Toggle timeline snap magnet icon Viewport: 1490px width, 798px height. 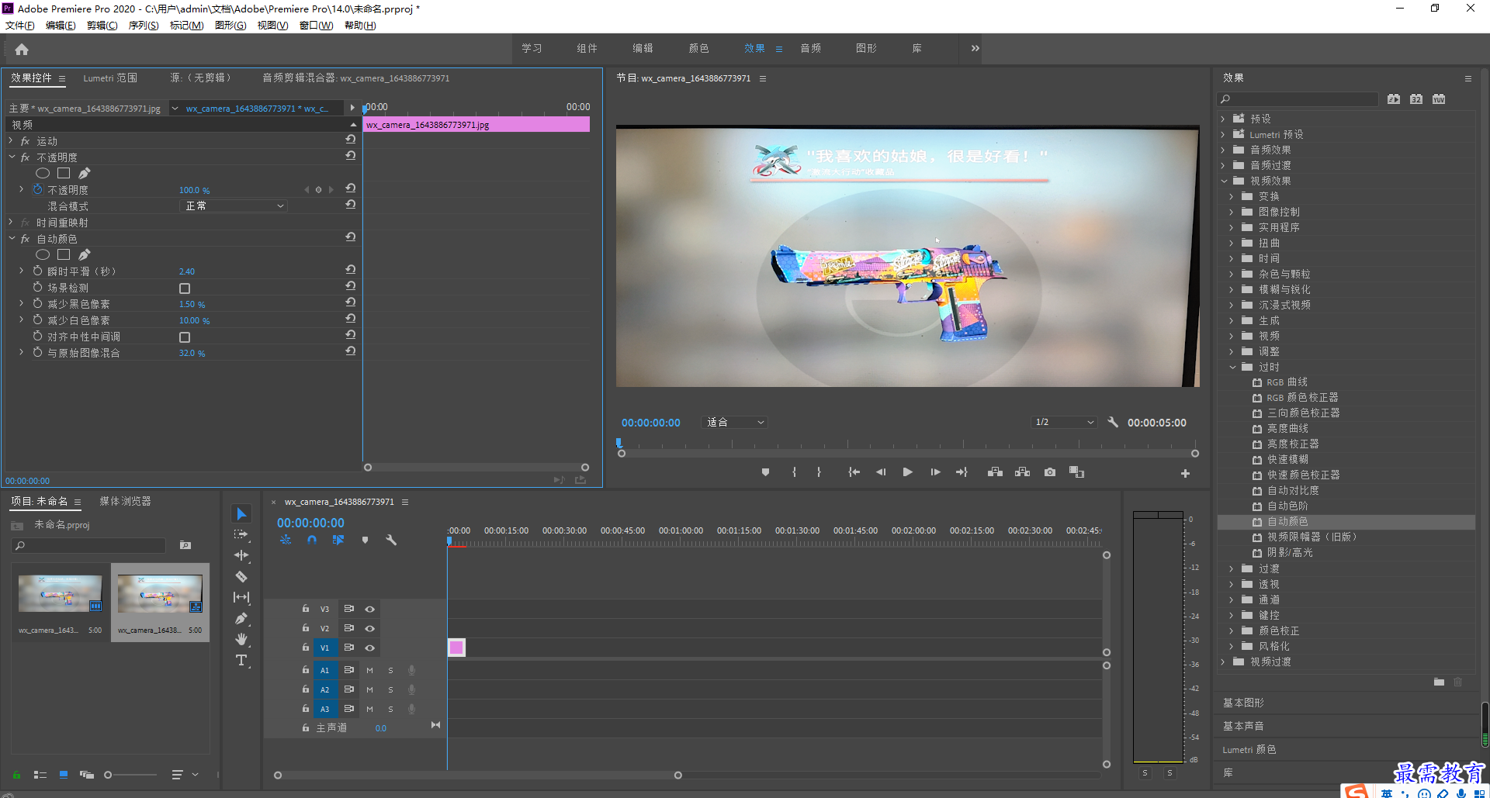(312, 540)
